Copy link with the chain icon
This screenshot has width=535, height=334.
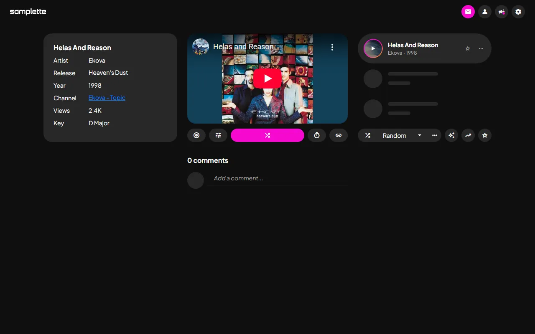pos(339,135)
